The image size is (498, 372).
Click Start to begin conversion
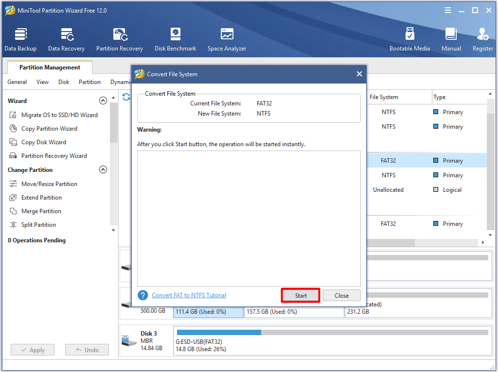(x=301, y=296)
